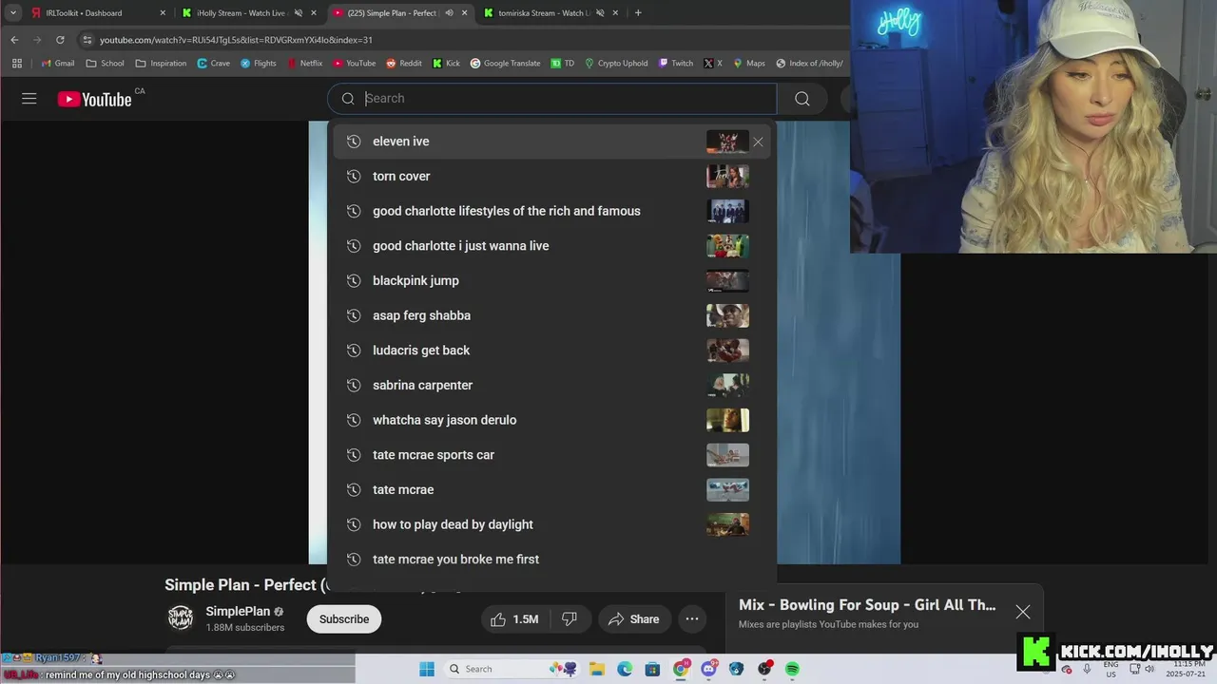This screenshot has height=684, width=1217.
Task: Open the YouTube hamburger guide menu
Action: 29,99
